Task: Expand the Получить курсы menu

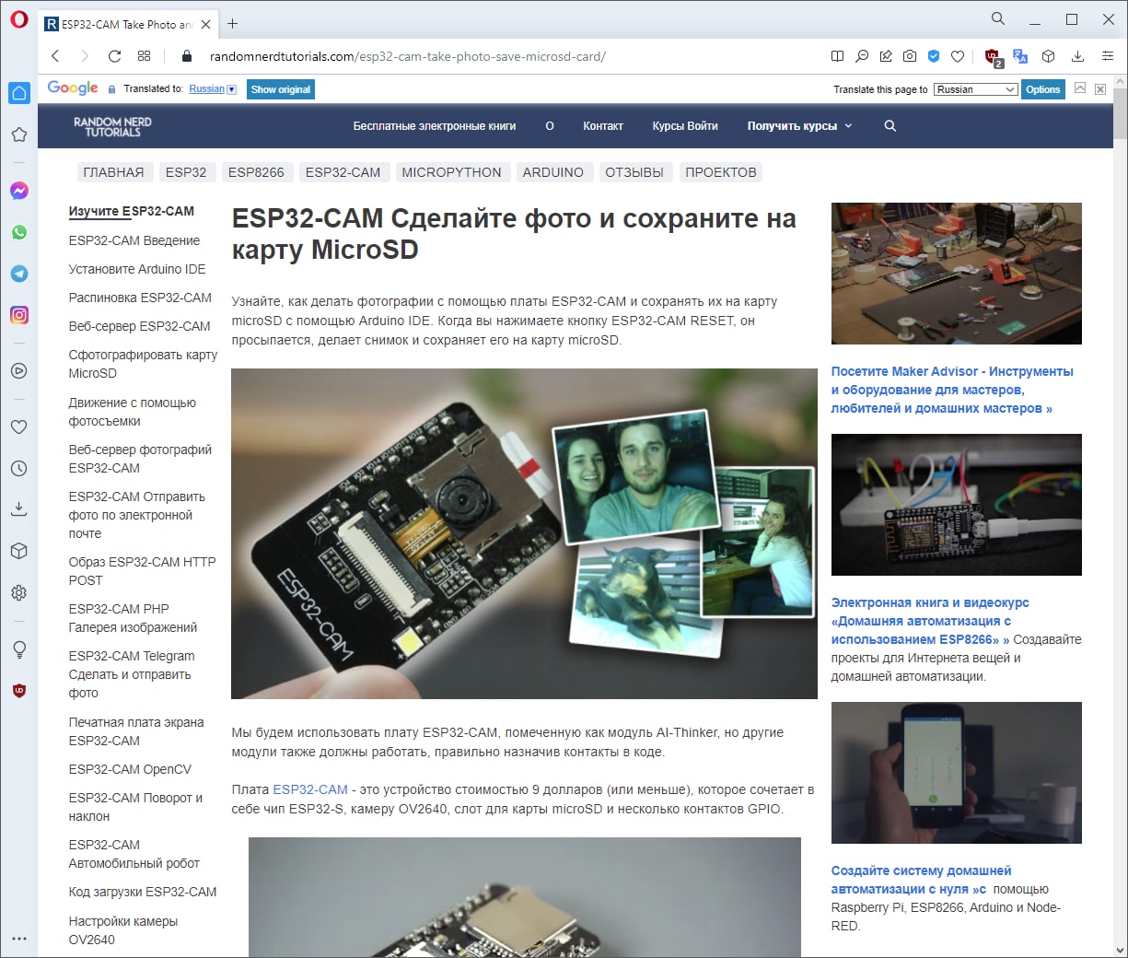Action: [x=799, y=126]
